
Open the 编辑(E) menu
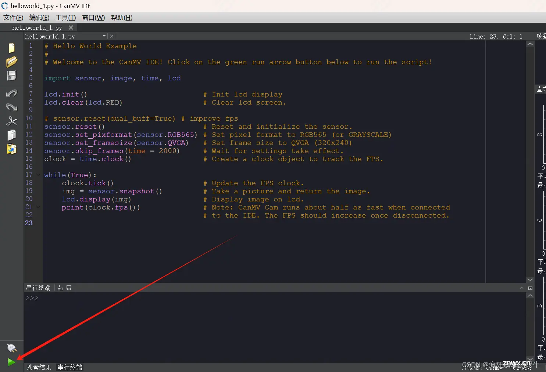pos(39,18)
